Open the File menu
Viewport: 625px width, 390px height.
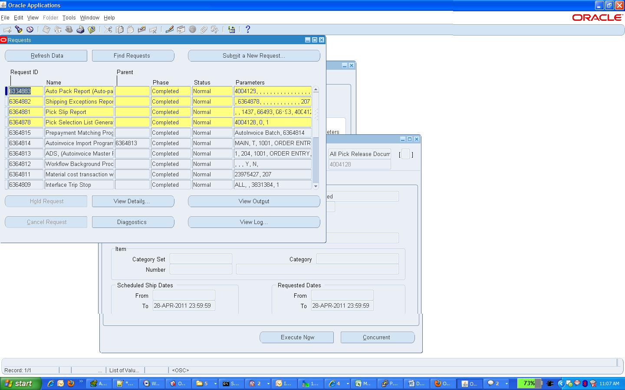pyautogui.click(x=5, y=18)
